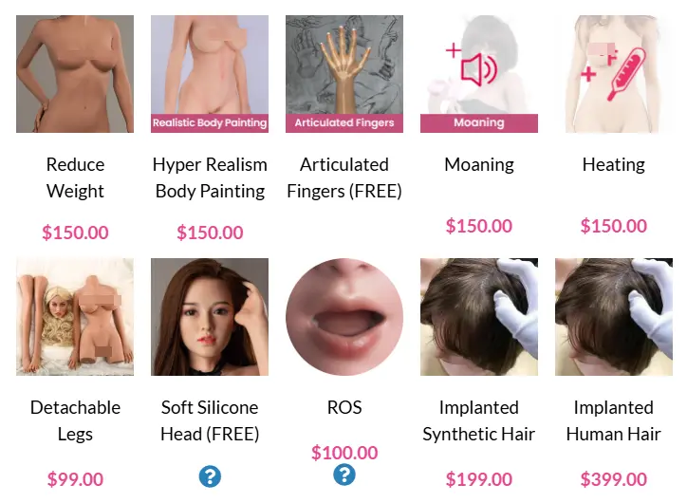The height and width of the screenshot is (503, 687).
Task: Select the Heating thermometer icon image
Action: [613, 74]
